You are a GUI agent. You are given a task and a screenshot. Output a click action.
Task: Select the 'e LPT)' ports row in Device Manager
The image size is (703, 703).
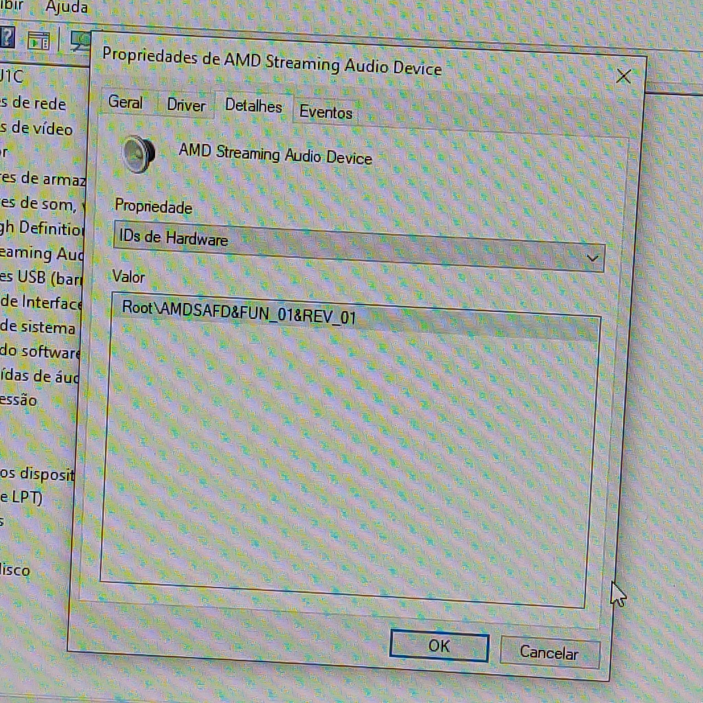pyautogui.click(x=21, y=497)
